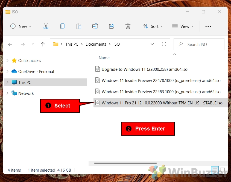The height and width of the screenshot is (182, 231).
Task: Open the Sort options dropdown
Action: coord(153,26)
